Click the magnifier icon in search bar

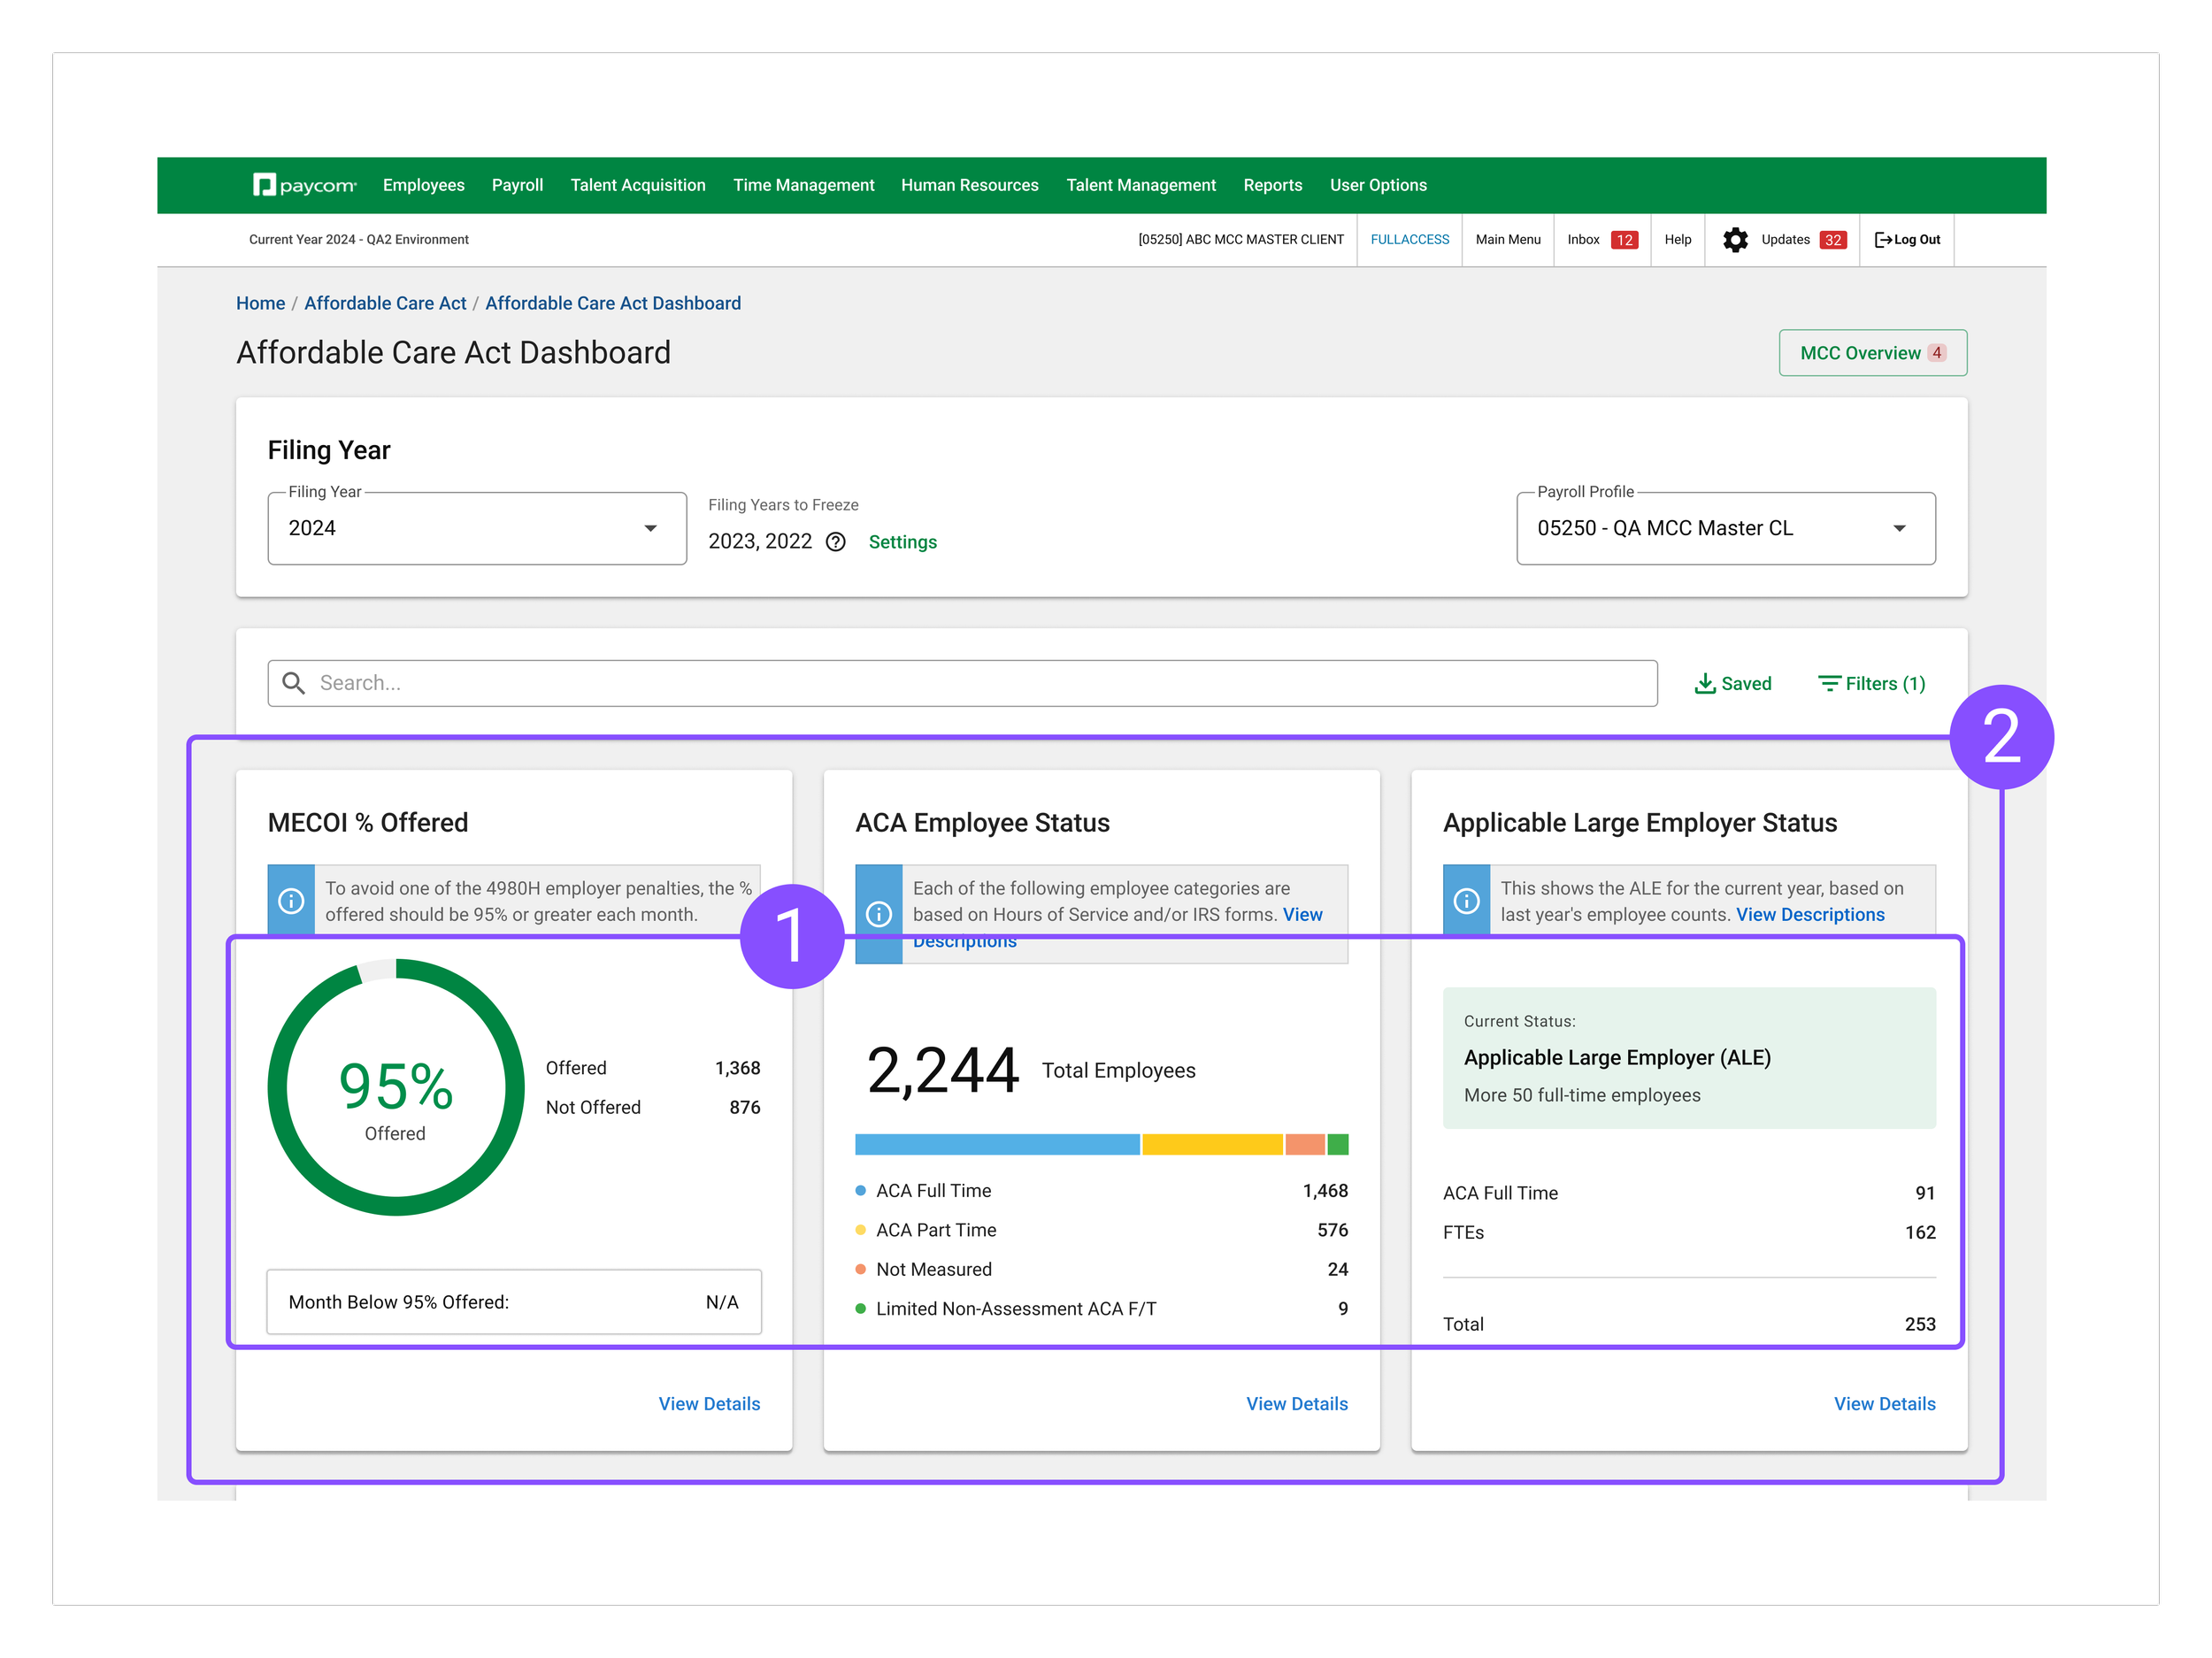pos(294,683)
